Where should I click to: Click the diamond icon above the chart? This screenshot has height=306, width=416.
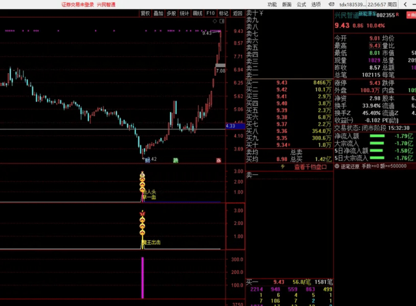(215, 21)
